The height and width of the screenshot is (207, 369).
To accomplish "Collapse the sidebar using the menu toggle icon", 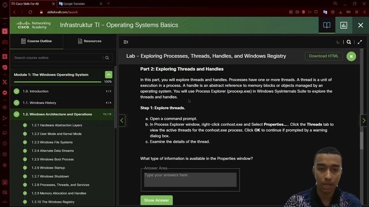I will (126, 42).
